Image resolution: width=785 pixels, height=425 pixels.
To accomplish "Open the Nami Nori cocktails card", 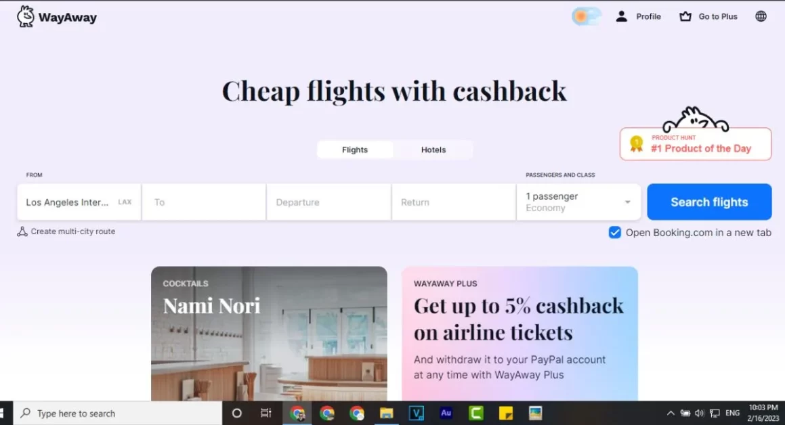I will (269, 334).
